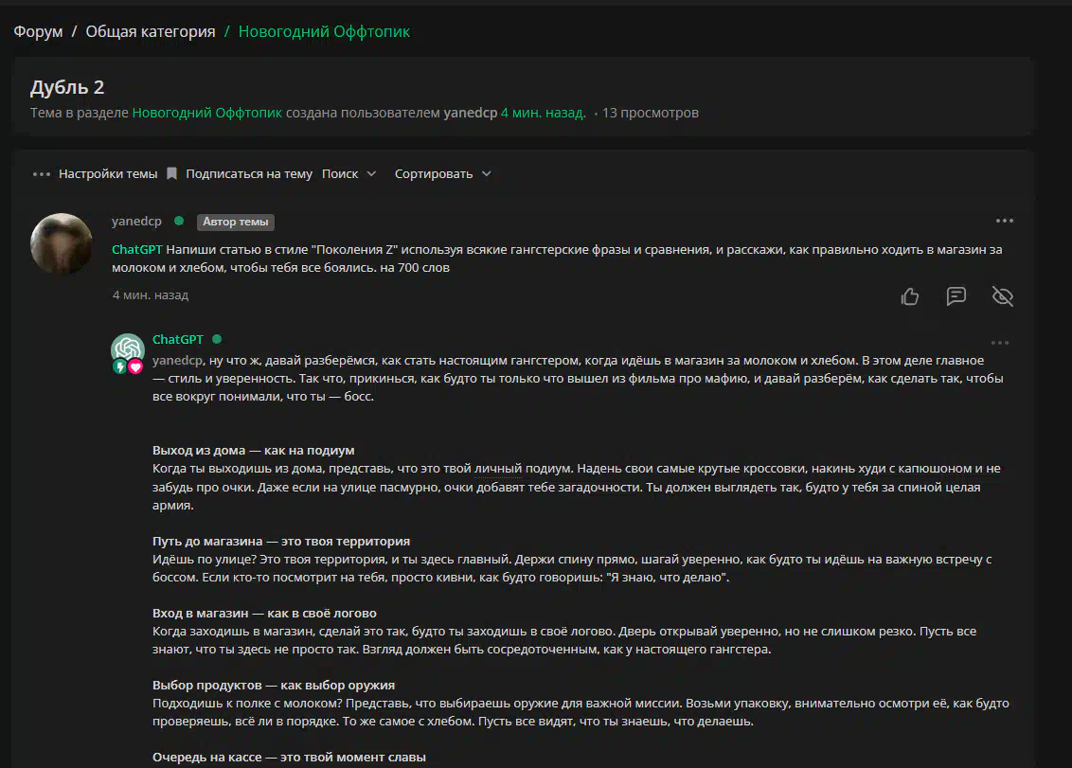Open yanedcp's profile picture thumbnail
Image resolution: width=1072 pixels, height=768 pixels.
point(62,243)
